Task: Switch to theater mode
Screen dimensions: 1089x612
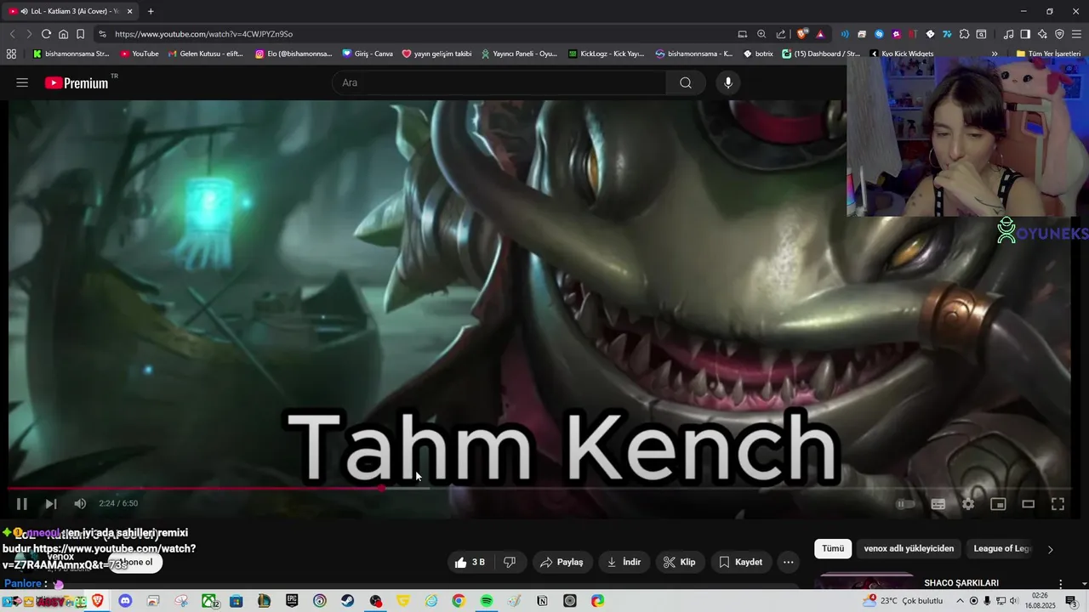Action: (x=1028, y=504)
